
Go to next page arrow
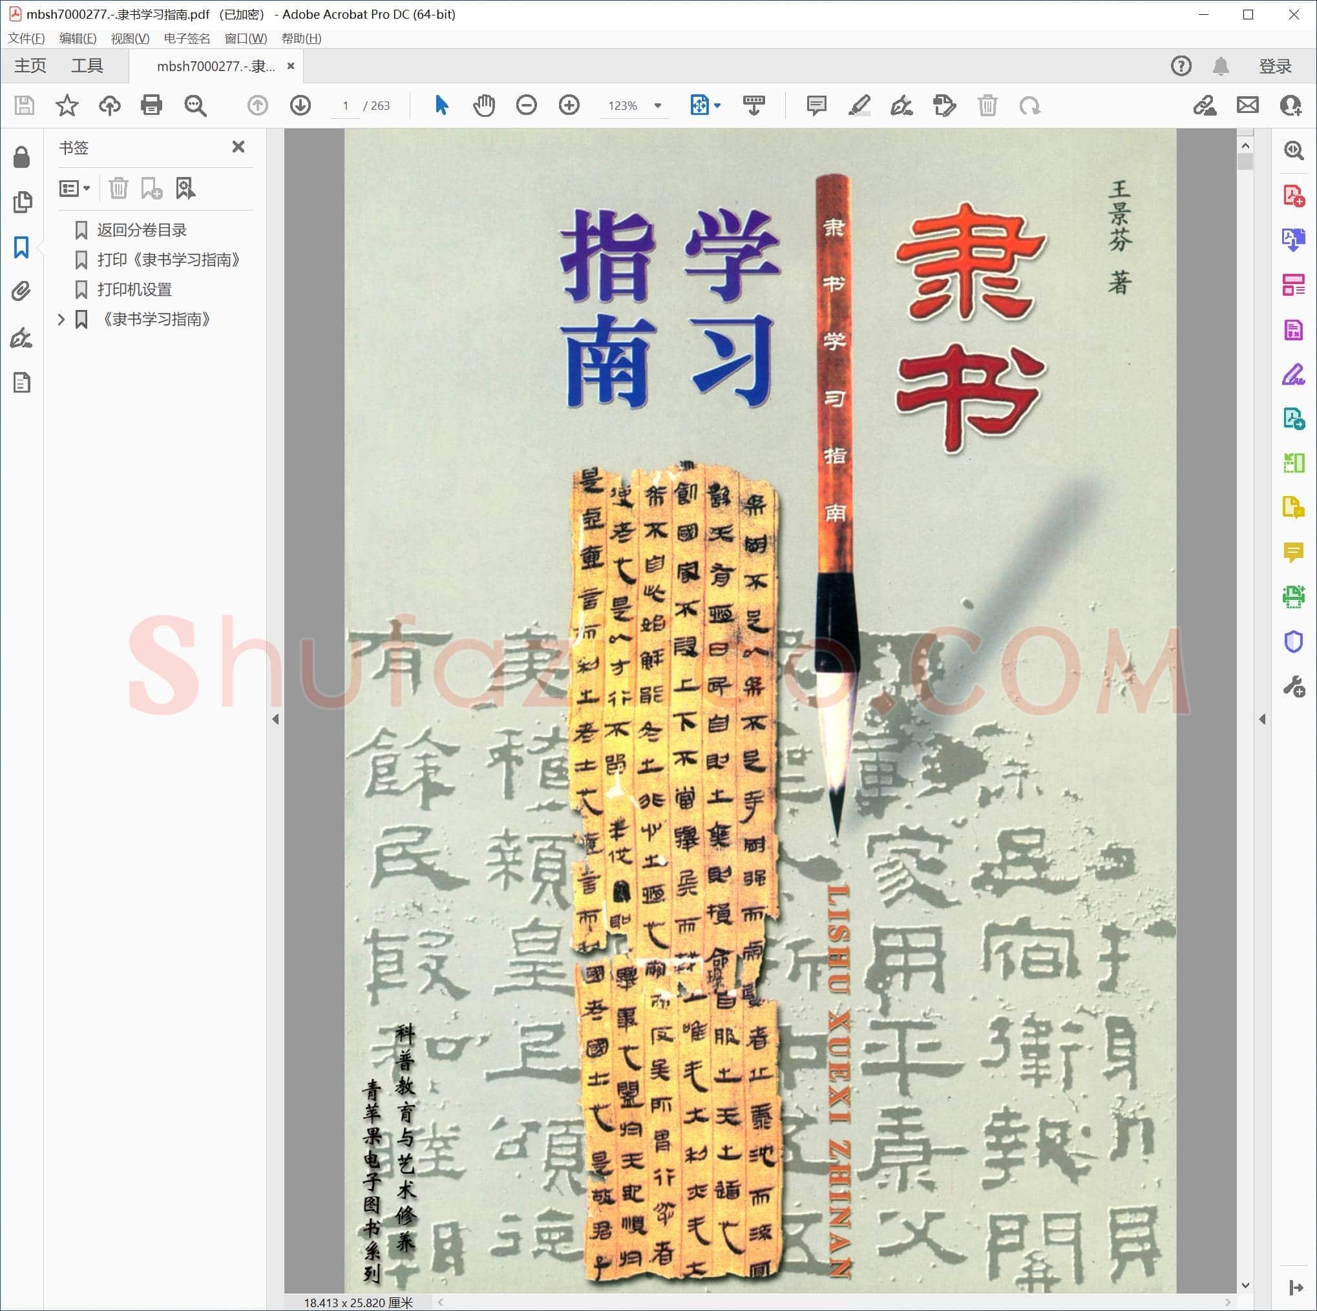300,106
